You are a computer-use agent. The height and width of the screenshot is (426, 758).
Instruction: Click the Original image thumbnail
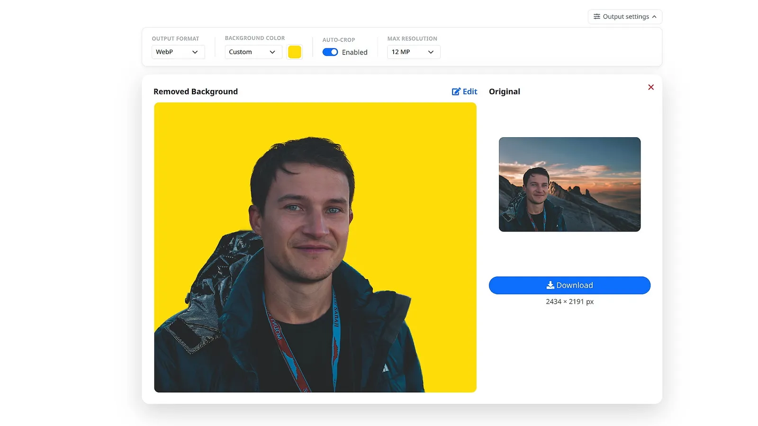(x=569, y=184)
